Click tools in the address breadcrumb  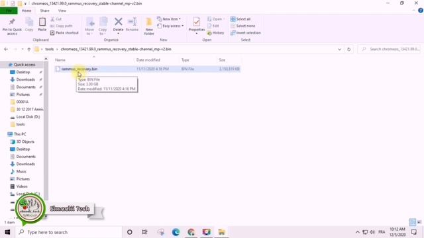pyautogui.click(x=49, y=49)
